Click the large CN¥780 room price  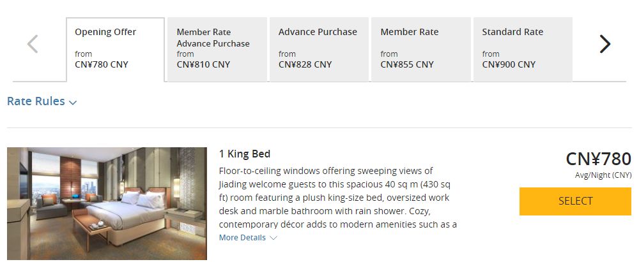(x=598, y=159)
